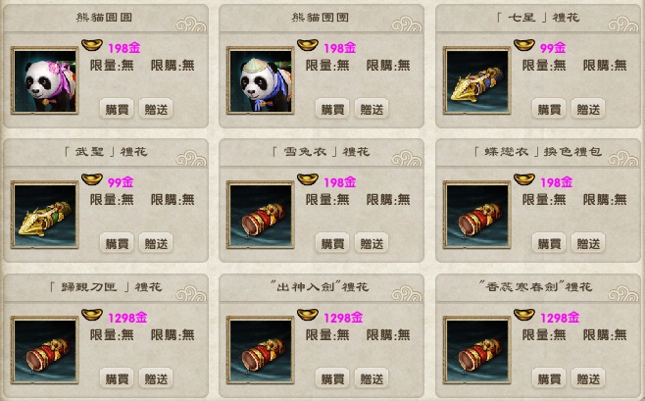Click the 「蝶戀衣」換色禮包 item icon
Viewport: 645px width, 401px height.
[x=476, y=215]
